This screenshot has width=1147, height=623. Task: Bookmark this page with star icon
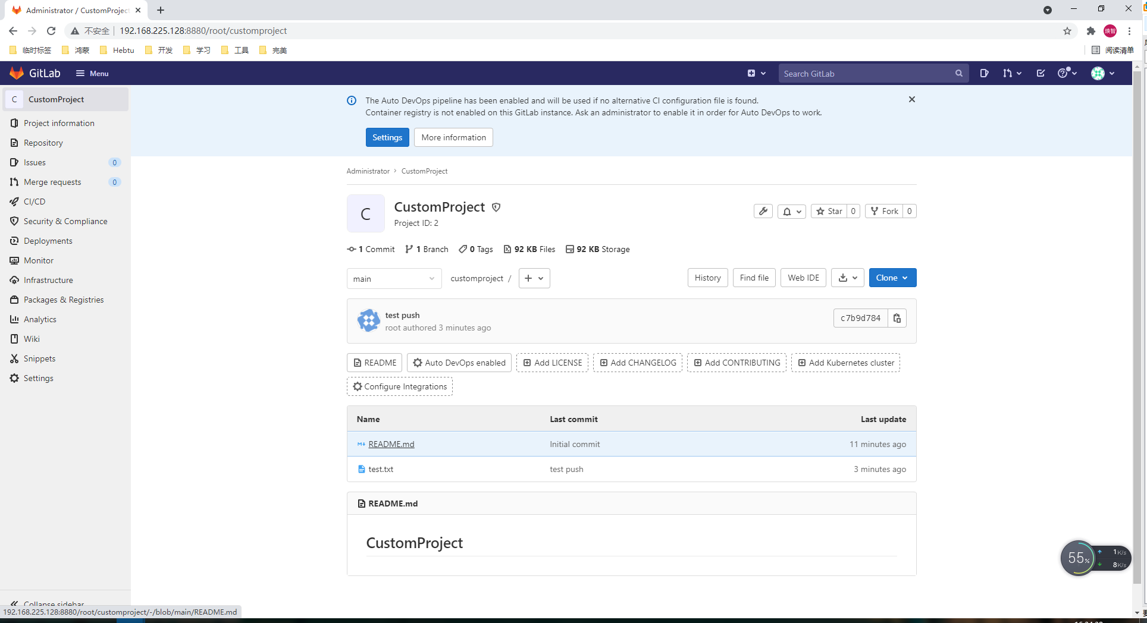point(1067,31)
